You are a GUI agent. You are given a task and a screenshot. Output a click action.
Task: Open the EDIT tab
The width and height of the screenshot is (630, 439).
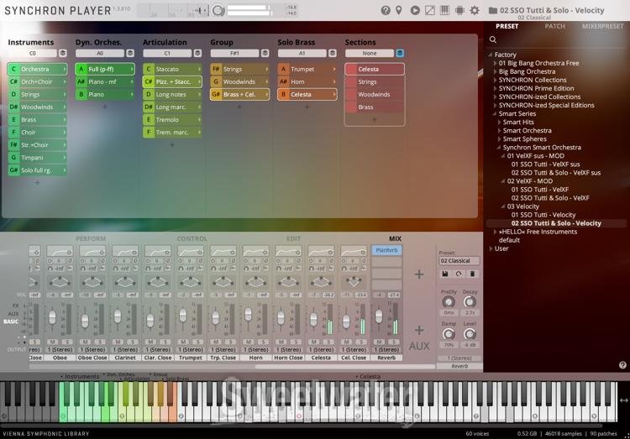(293, 238)
